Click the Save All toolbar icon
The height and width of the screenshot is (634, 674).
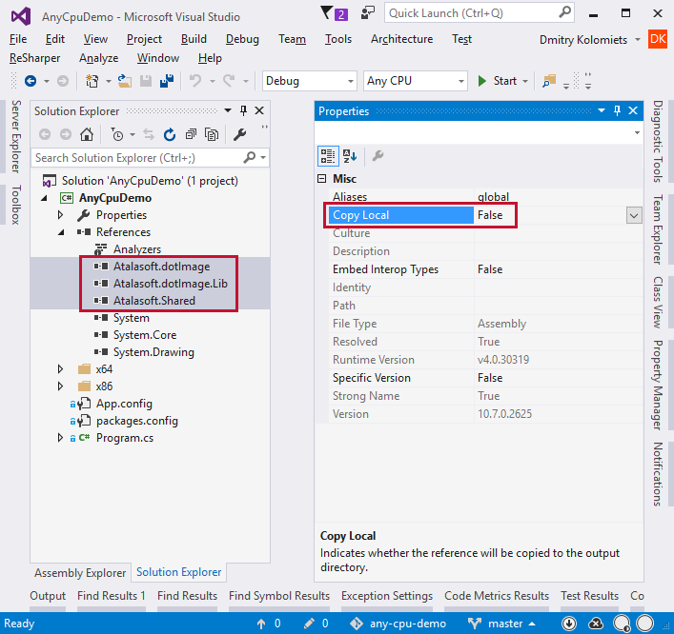pyautogui.click(x=166, y=81)
